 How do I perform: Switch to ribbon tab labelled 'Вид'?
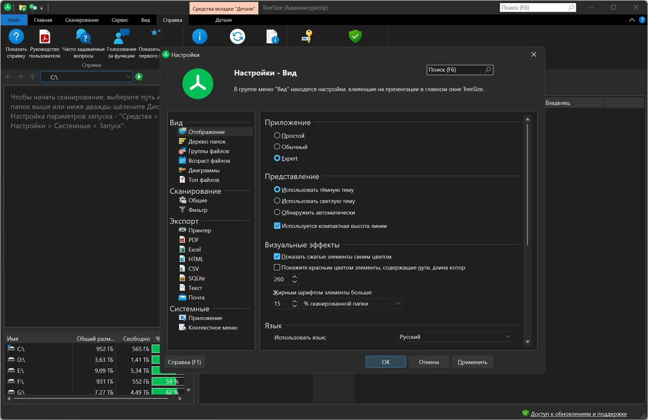tap(145, 20)
